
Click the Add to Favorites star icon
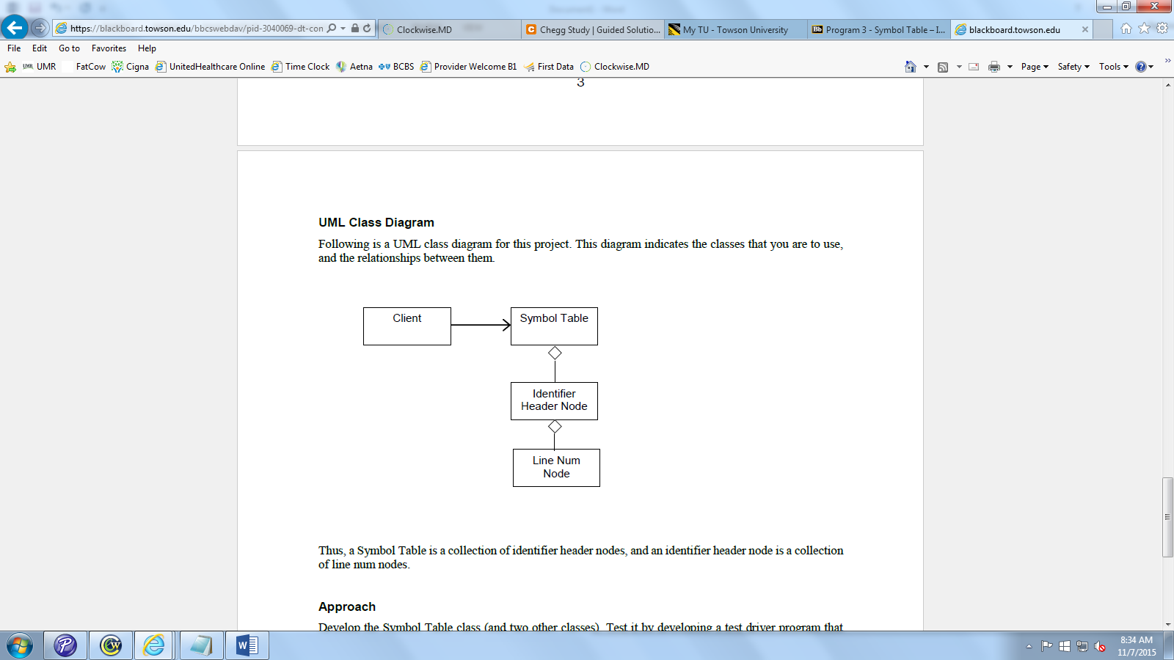point(1143,27)
